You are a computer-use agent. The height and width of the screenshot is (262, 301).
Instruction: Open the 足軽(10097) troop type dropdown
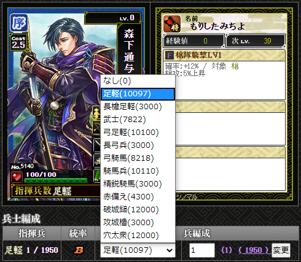pos(138,250)
